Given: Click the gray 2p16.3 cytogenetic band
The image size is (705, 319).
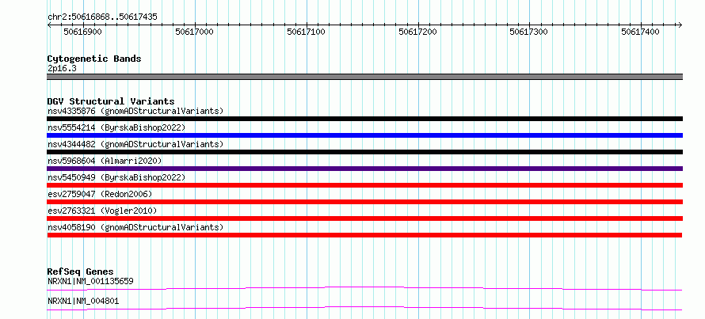Looking at the screenshot, I should click(364, 77).
